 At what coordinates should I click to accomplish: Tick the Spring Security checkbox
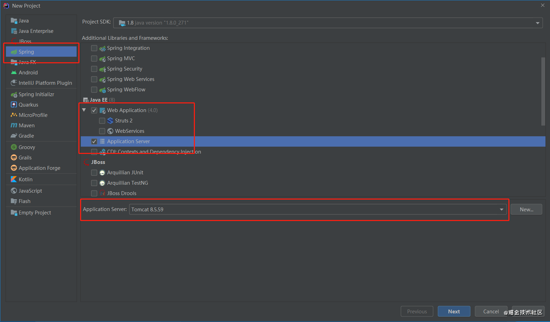pyautogui.click(x=94, y=69)
